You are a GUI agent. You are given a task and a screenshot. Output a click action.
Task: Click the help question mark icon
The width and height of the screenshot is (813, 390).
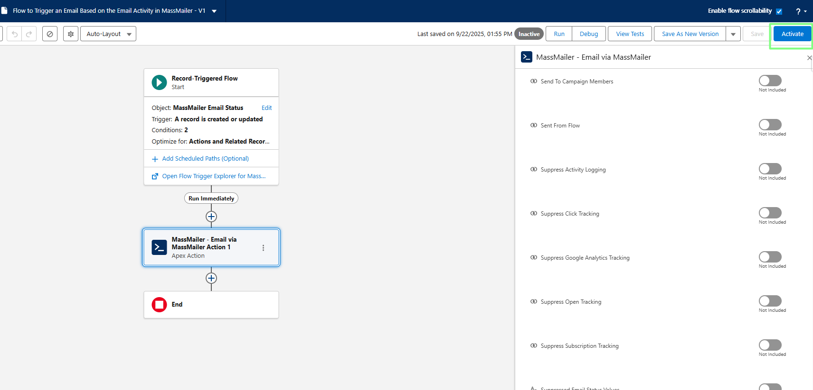point(798,11)
